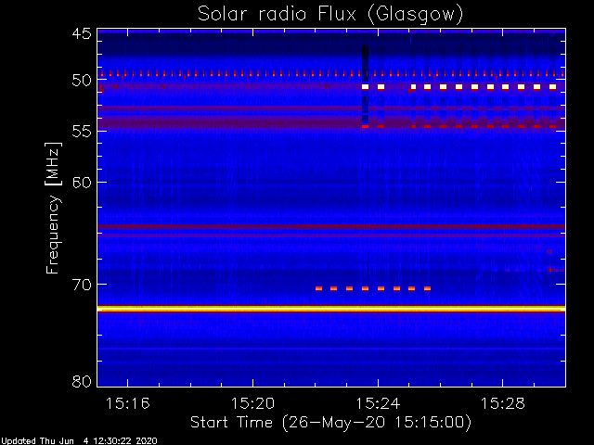Select the 'Frequency [MHz]' axis label
The width and height of the screenshot is (594, 445).
[x=53, y=208]
